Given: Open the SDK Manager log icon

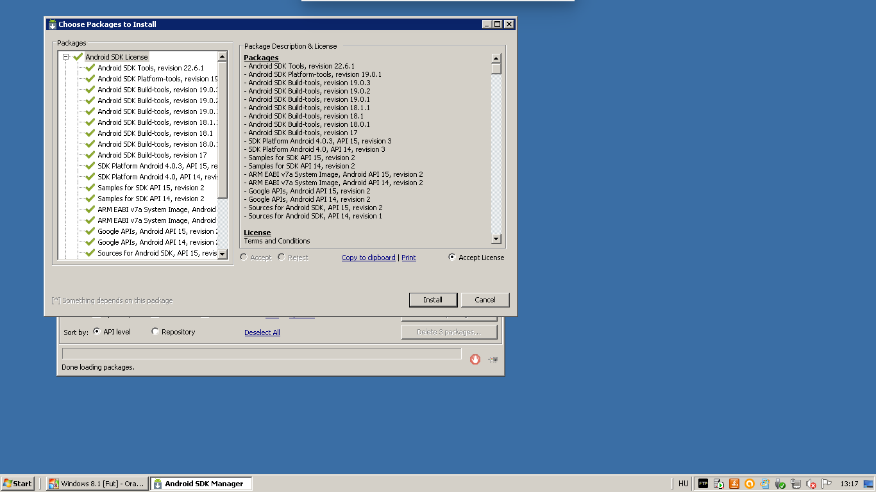Looking at the screenshot, I should point(493,359).
